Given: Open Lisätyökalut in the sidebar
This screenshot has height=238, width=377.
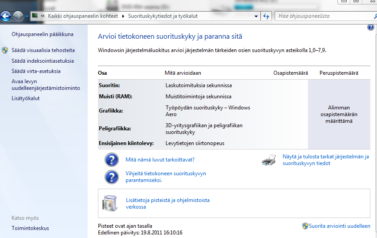Looking at the screenshot, I should tap(25, 98).
